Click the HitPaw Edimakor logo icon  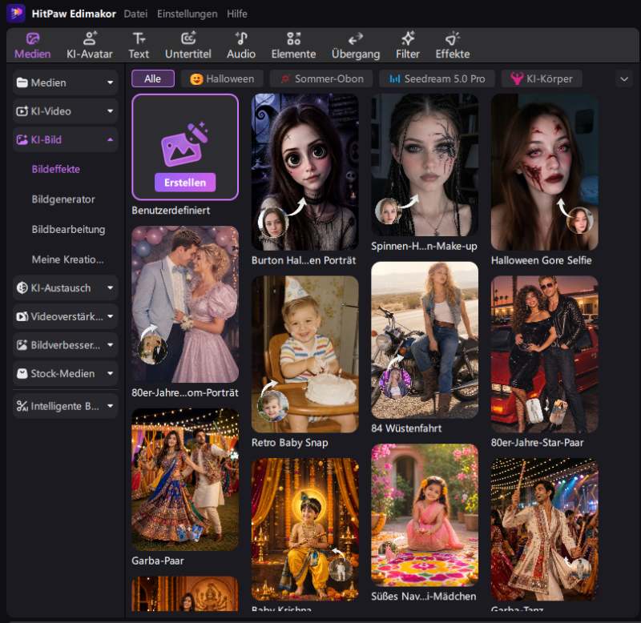16,14
